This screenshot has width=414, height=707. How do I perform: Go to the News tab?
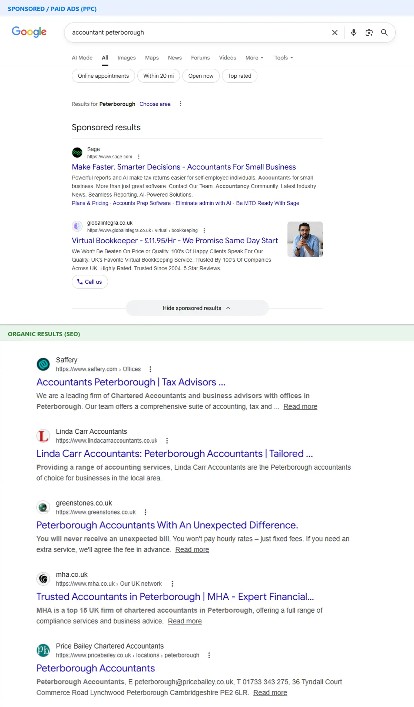click(175, 58)
